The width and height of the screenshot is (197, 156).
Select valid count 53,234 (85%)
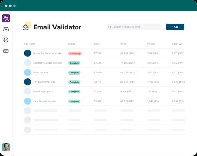coord(128,73)
